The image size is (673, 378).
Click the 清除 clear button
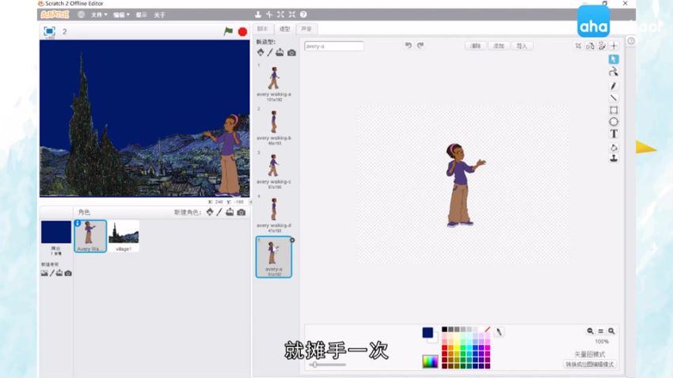(x=476, y=46)
